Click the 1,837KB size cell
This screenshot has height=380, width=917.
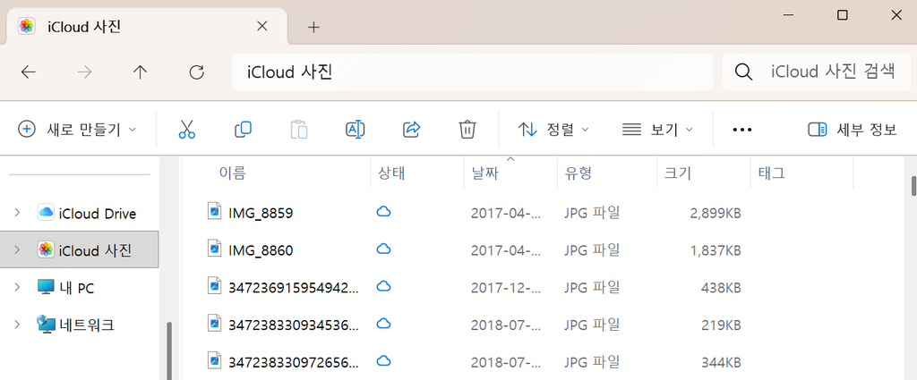pos(716,250)
